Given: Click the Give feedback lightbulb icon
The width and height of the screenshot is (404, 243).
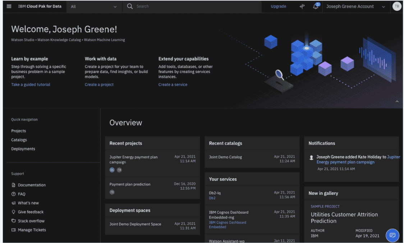Looking at the screenshot, I should point(13,212).
